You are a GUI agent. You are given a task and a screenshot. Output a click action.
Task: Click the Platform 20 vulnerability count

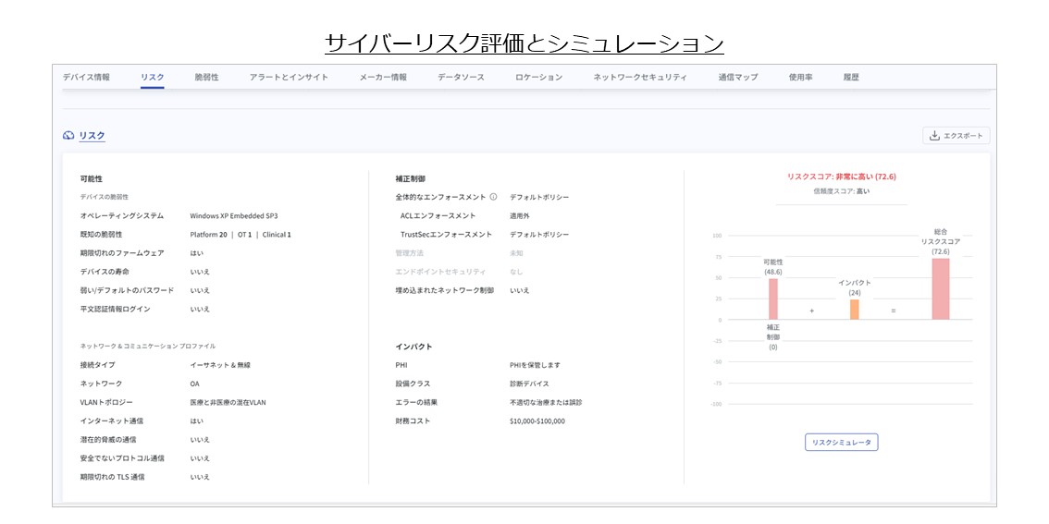(x=208, y=235)
